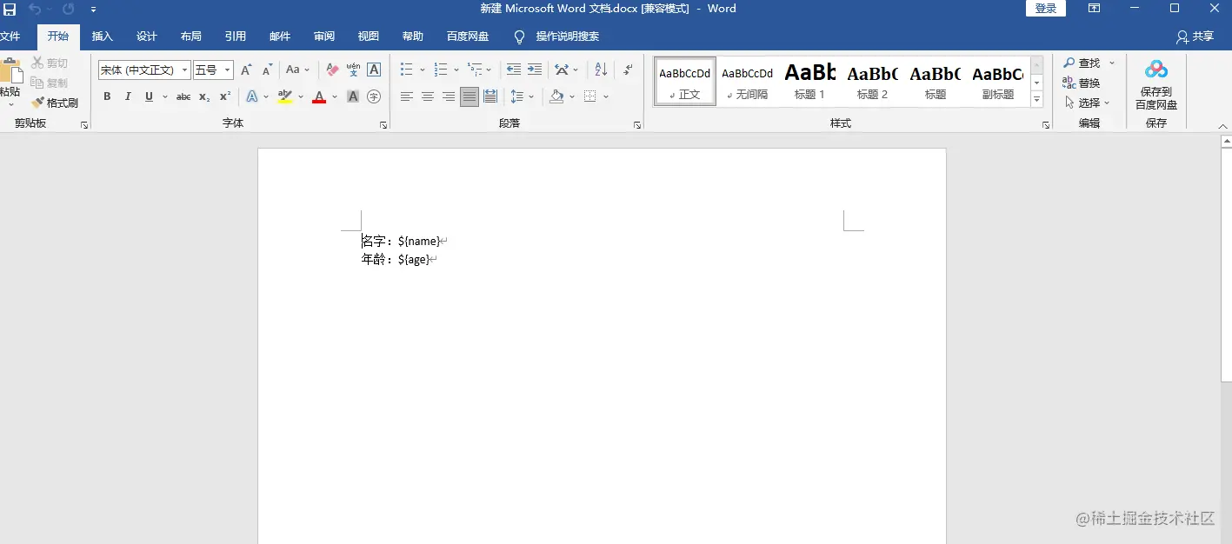Switch to the References (引用) tab
Screen dimensions: 1232x544
pyautogui.click(x=236, y=36)
